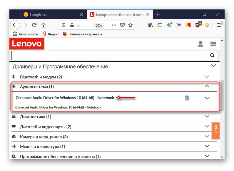Open the browser home page
The height and width of the screenshot is (171, 234).
[x=44, y=25]
